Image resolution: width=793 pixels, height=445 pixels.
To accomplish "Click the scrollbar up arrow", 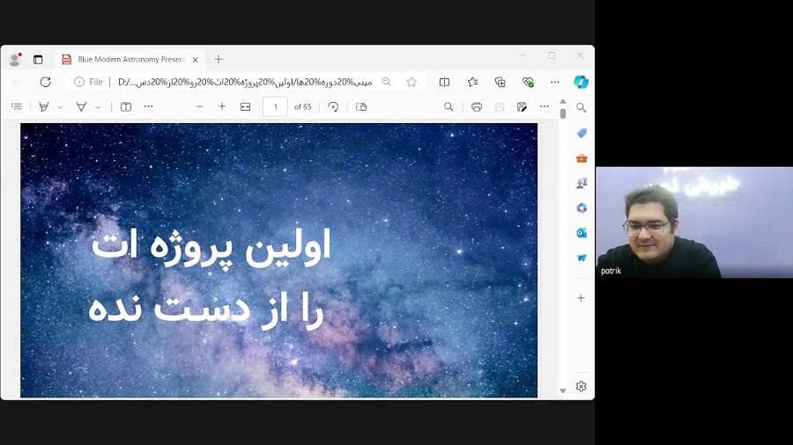I will [563, 101].
